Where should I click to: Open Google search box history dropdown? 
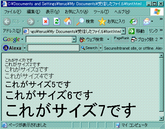point(74,40)
